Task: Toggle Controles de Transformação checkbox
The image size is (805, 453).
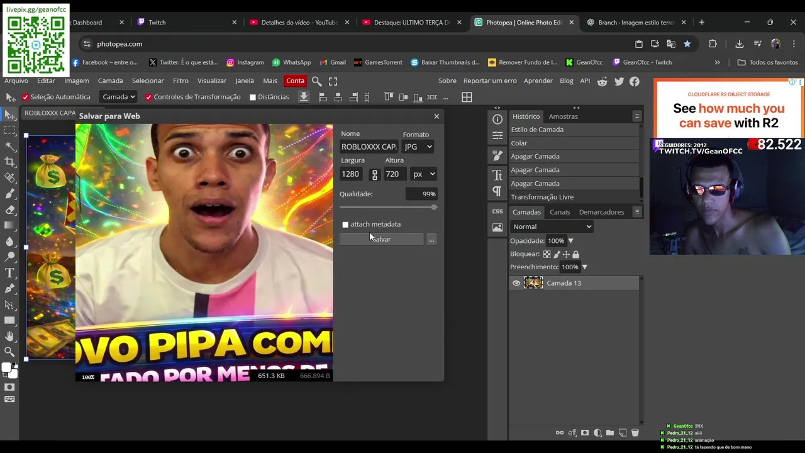Action: click(x=149, y=98)
